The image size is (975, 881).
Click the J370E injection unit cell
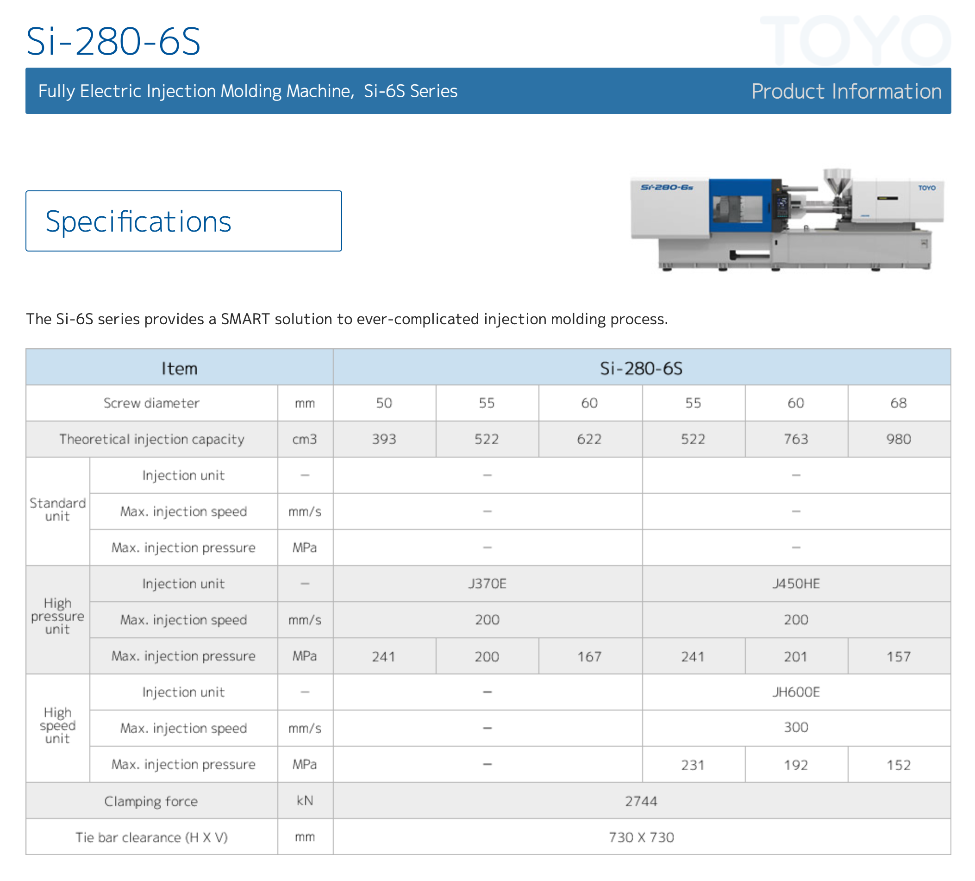coord(487,584)
